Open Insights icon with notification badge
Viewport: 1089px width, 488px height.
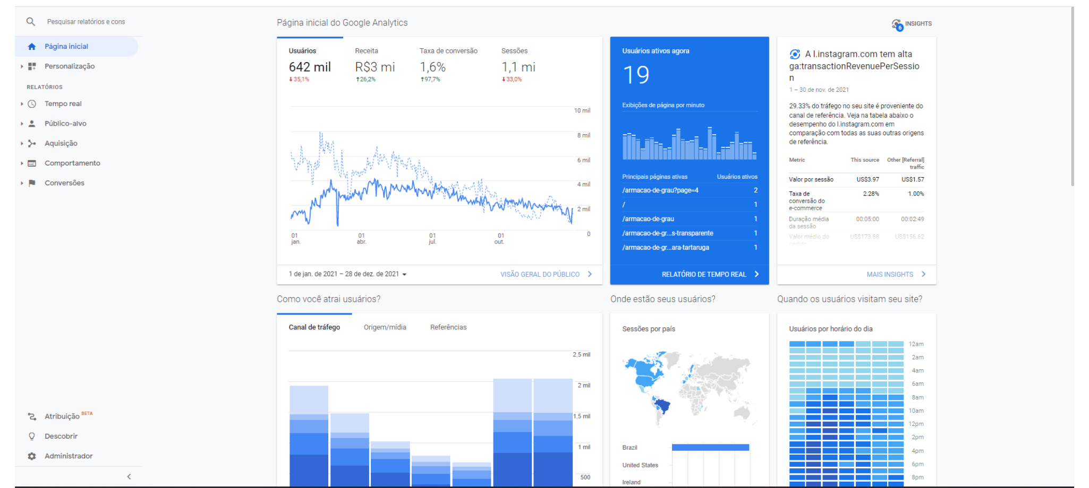click(x=897, y=25)
